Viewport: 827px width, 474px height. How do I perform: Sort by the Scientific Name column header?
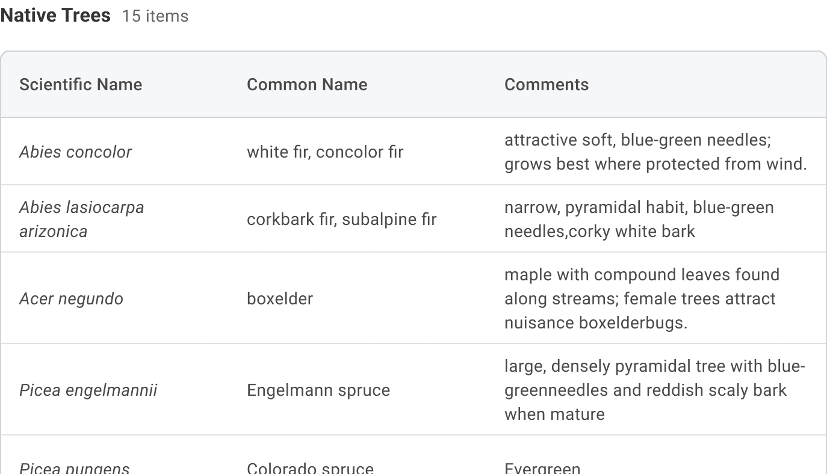click(81, 84)
